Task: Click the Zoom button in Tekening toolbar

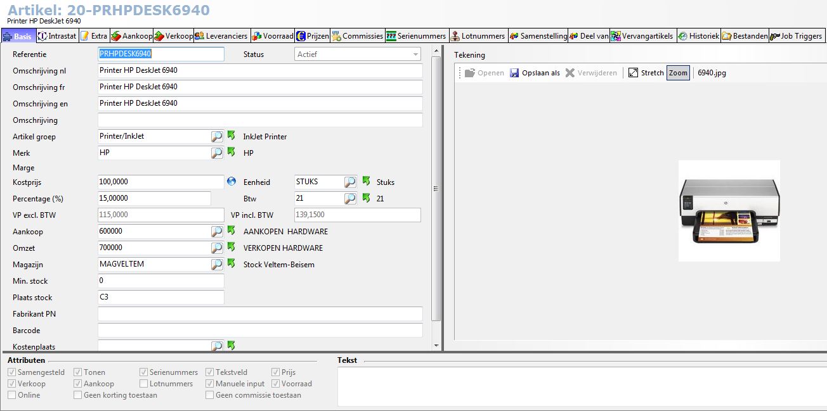Action: pyautogui.click(x=678, y=73)
